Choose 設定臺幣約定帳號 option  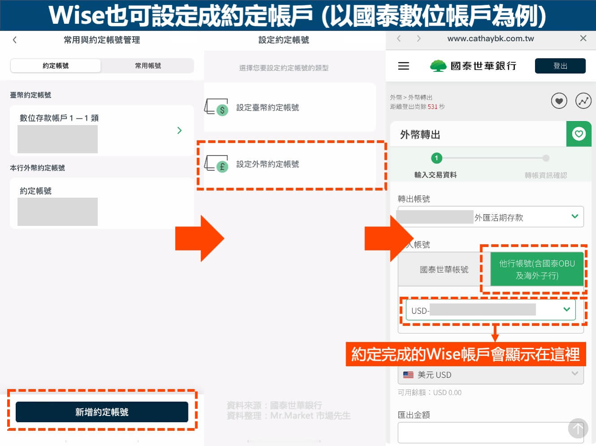(x=290, y=107)
